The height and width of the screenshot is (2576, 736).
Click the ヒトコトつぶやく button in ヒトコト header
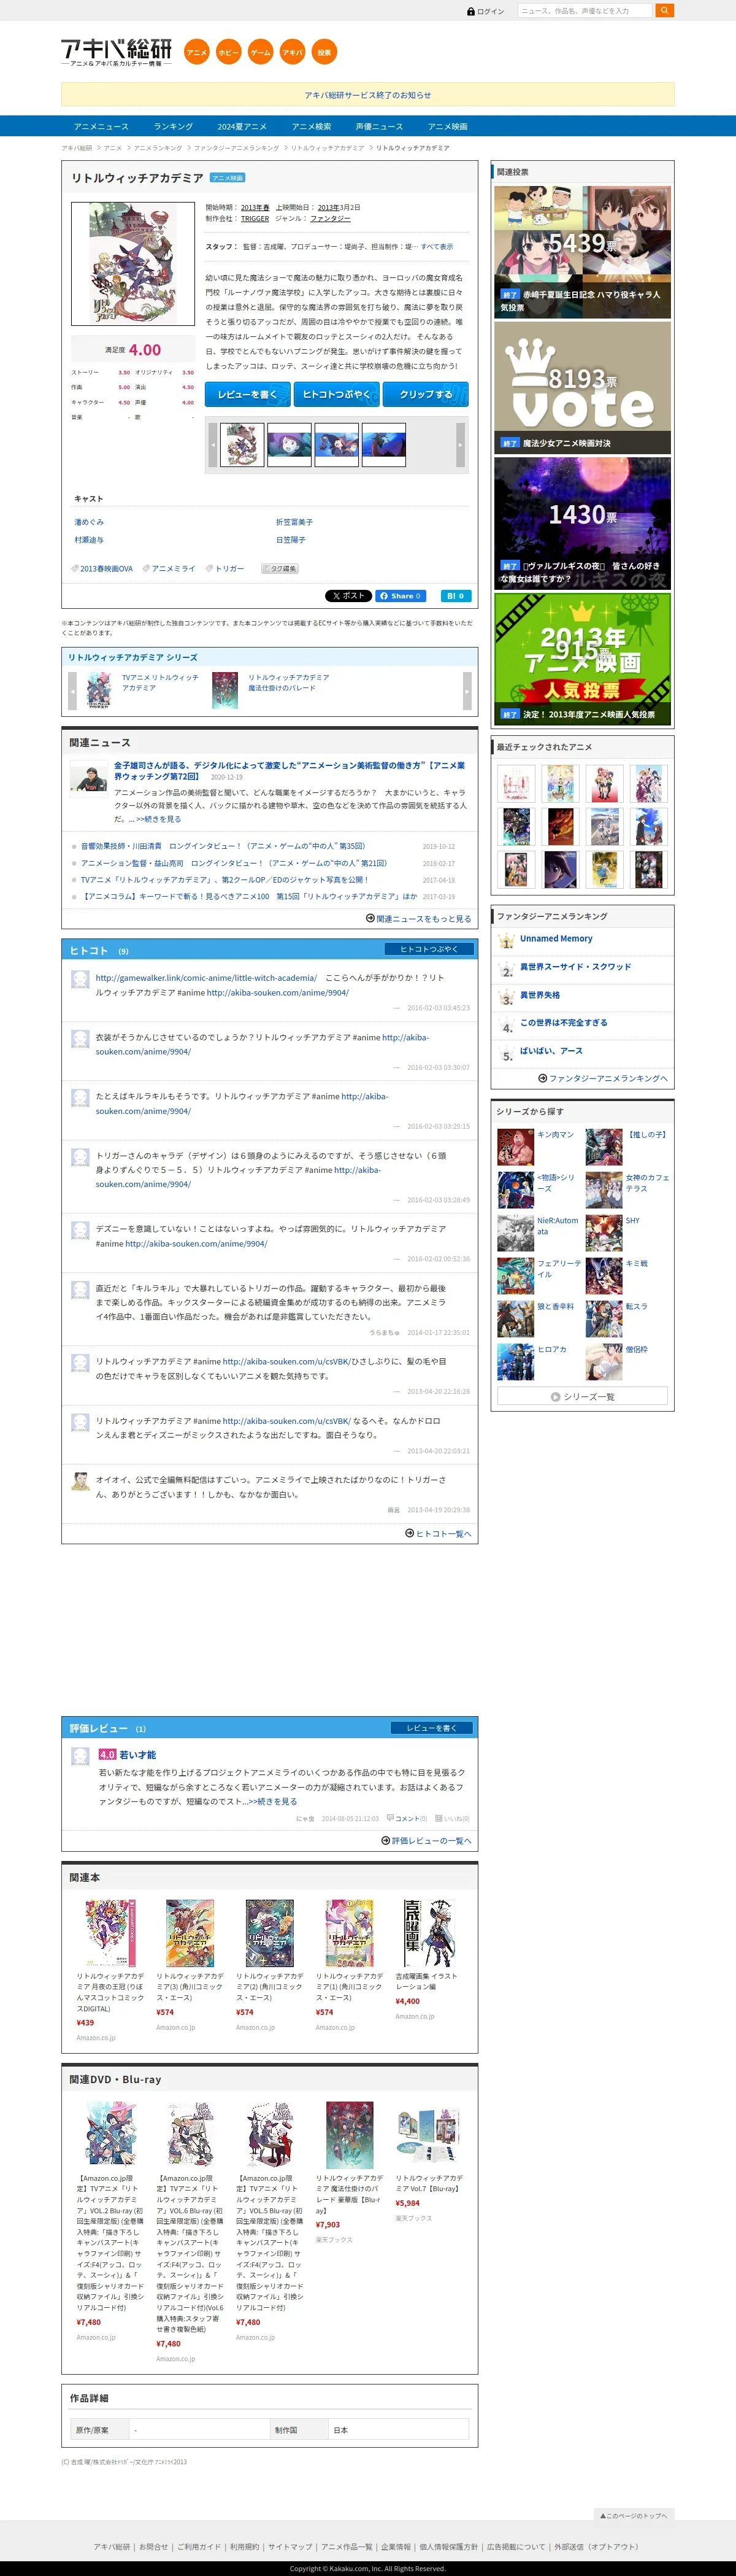point(429,949)
